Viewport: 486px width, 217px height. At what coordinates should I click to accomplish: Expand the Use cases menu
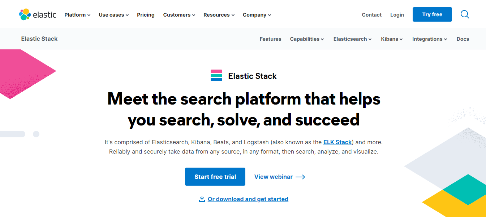[113, 15]
